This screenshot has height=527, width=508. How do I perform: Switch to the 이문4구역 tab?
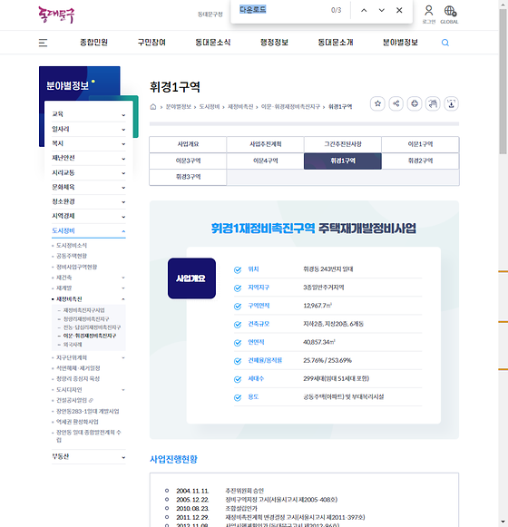coord(265,161)
